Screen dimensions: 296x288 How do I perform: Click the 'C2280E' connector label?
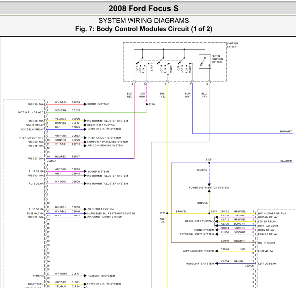(x=249, y=266)
